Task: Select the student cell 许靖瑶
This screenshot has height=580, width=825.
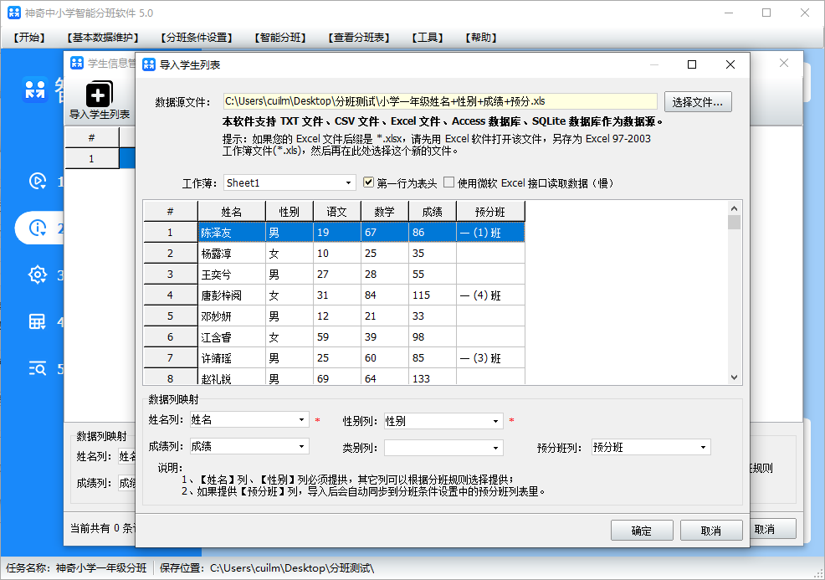Action: tap(232, 358)
